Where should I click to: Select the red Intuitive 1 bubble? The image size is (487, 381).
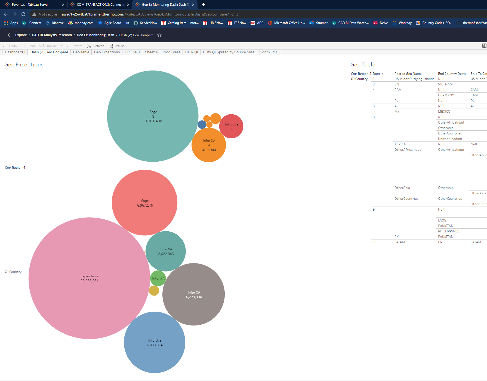point(231,126)
